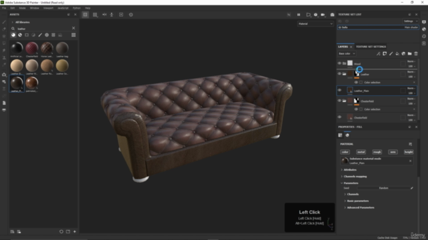Filter assets by brushes icon
This screenshot has width=428, height=240.
pos(40,35)
